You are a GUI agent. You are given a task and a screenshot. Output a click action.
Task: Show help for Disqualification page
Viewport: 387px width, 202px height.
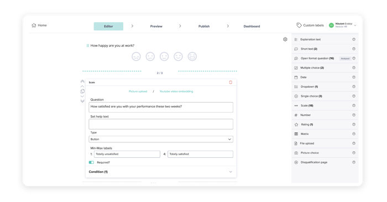click(354, 162)
